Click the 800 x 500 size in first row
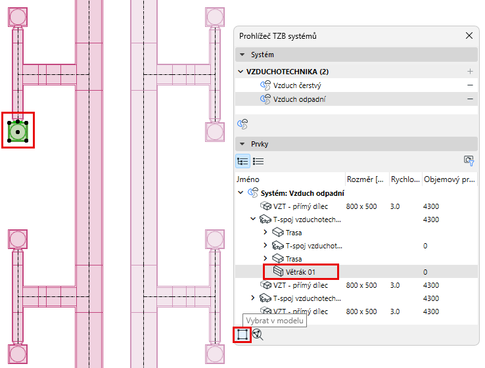 pos(361,206)
